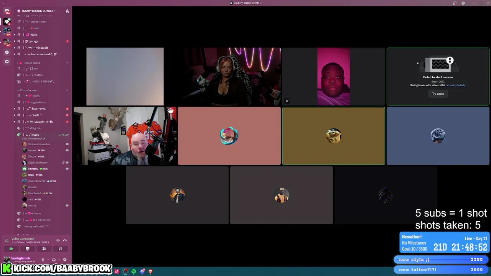
Task: Select user wormy in voice list
Action: 45,205
